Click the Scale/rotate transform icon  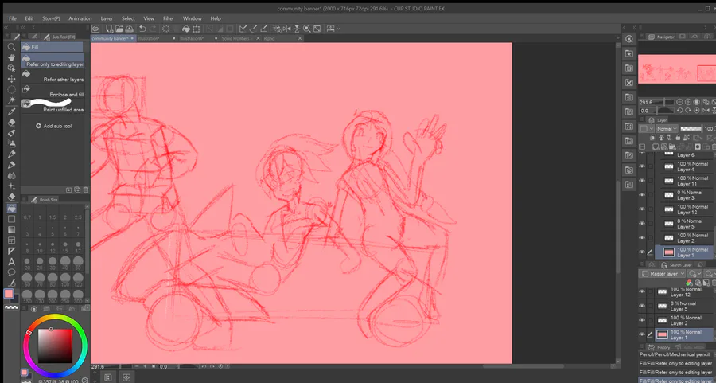(196, 29)
